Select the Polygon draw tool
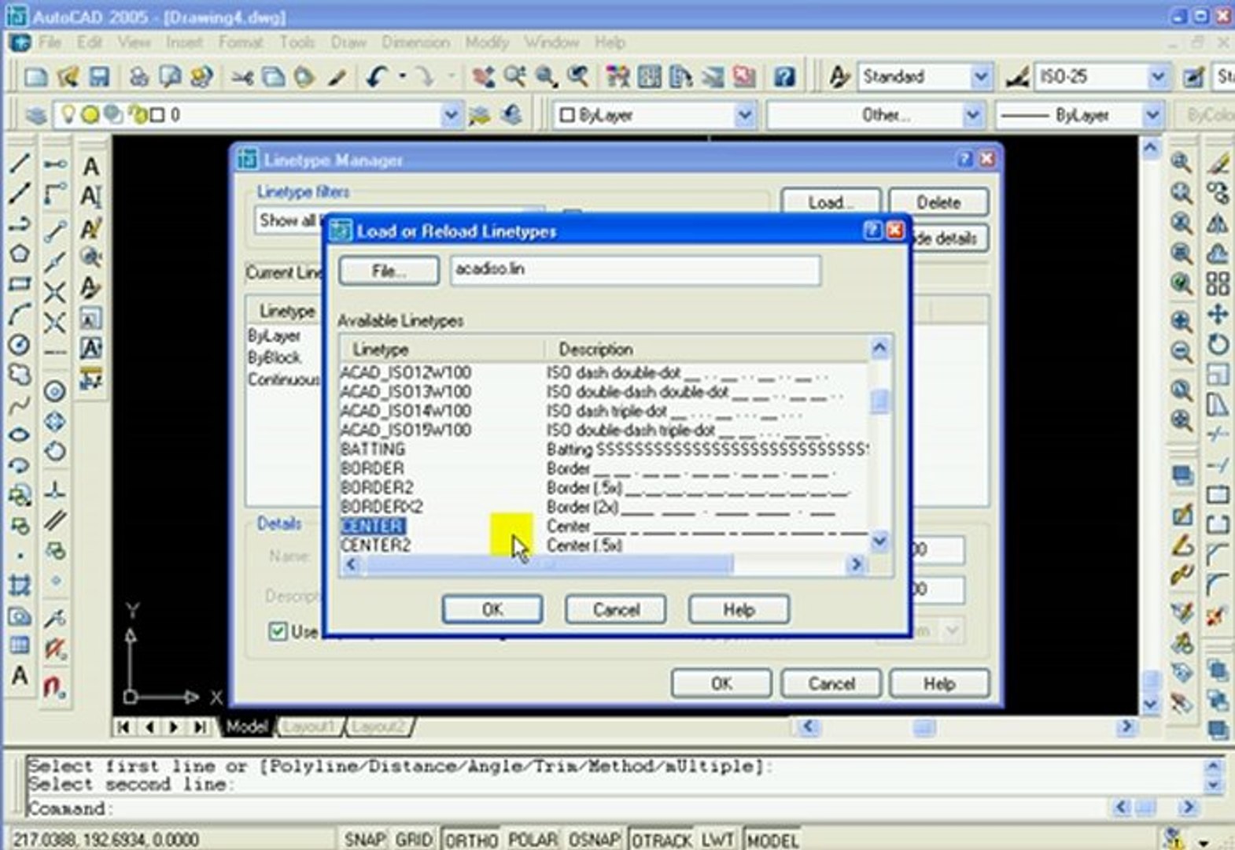Viewport: 1235px width, 850px height. pyautogui.click(x=20, y=254)
